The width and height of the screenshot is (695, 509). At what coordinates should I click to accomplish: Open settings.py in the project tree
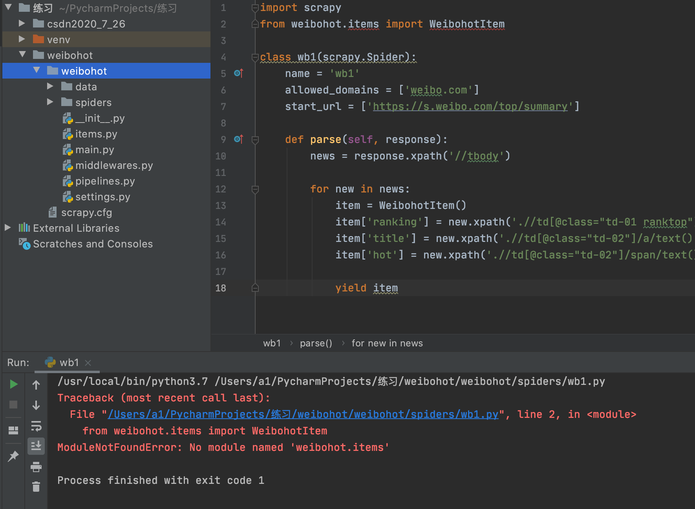pos(102,197)
